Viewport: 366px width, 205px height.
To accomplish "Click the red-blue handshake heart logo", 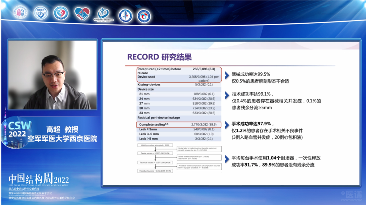I will click(x=82, y=14).
